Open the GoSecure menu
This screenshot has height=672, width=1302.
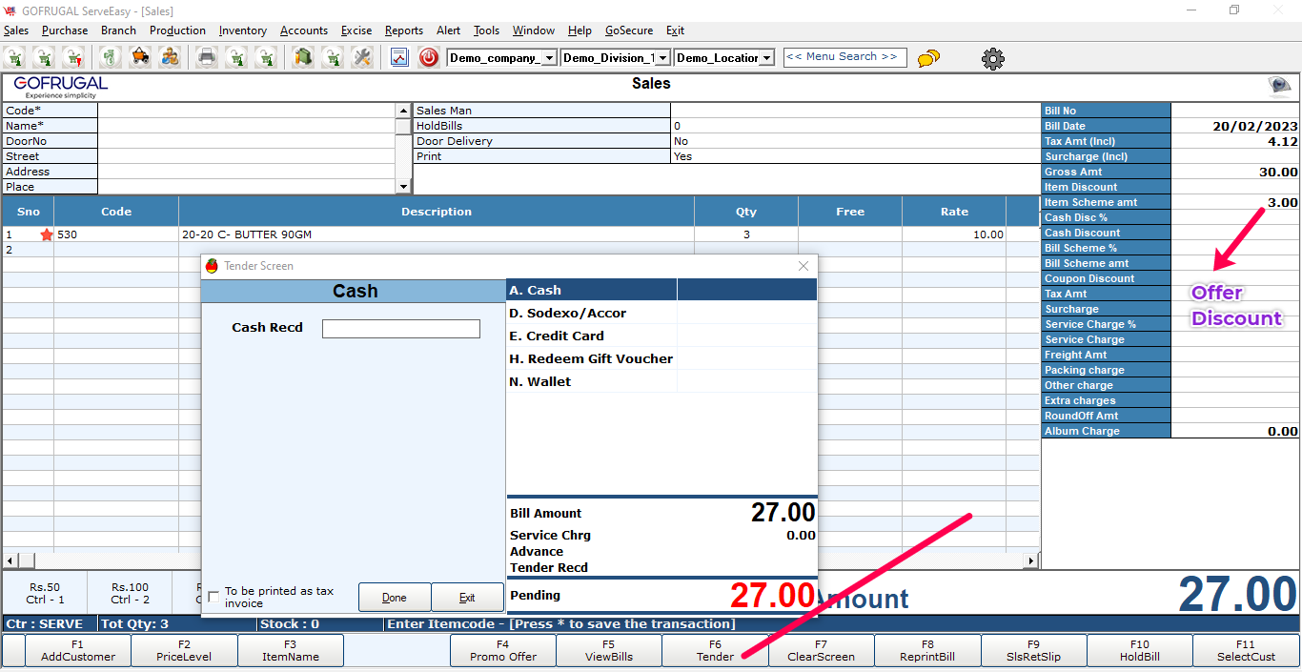point(629,31)
